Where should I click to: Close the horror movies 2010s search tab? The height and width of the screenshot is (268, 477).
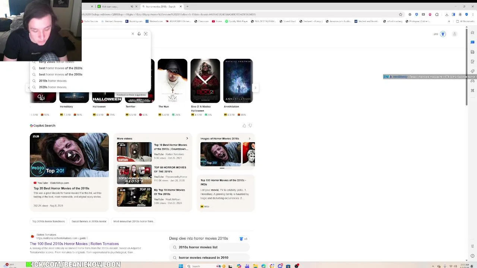181,6
